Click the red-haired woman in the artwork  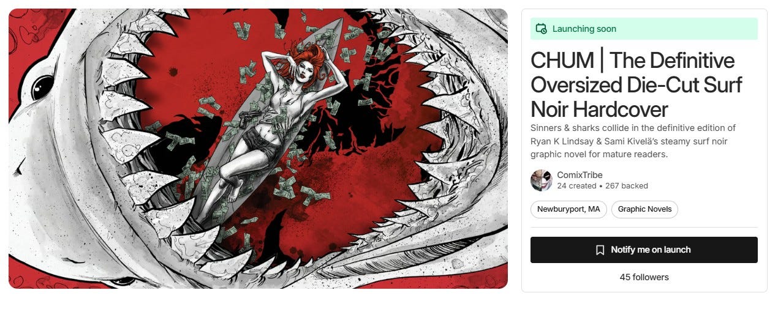[x=266, y=122]
